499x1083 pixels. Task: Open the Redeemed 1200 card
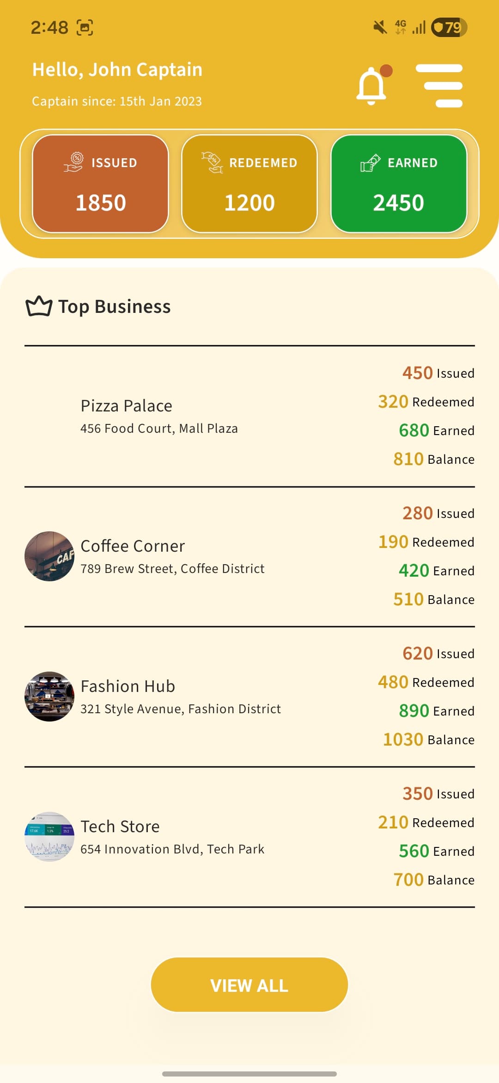(x=249, y=184)
